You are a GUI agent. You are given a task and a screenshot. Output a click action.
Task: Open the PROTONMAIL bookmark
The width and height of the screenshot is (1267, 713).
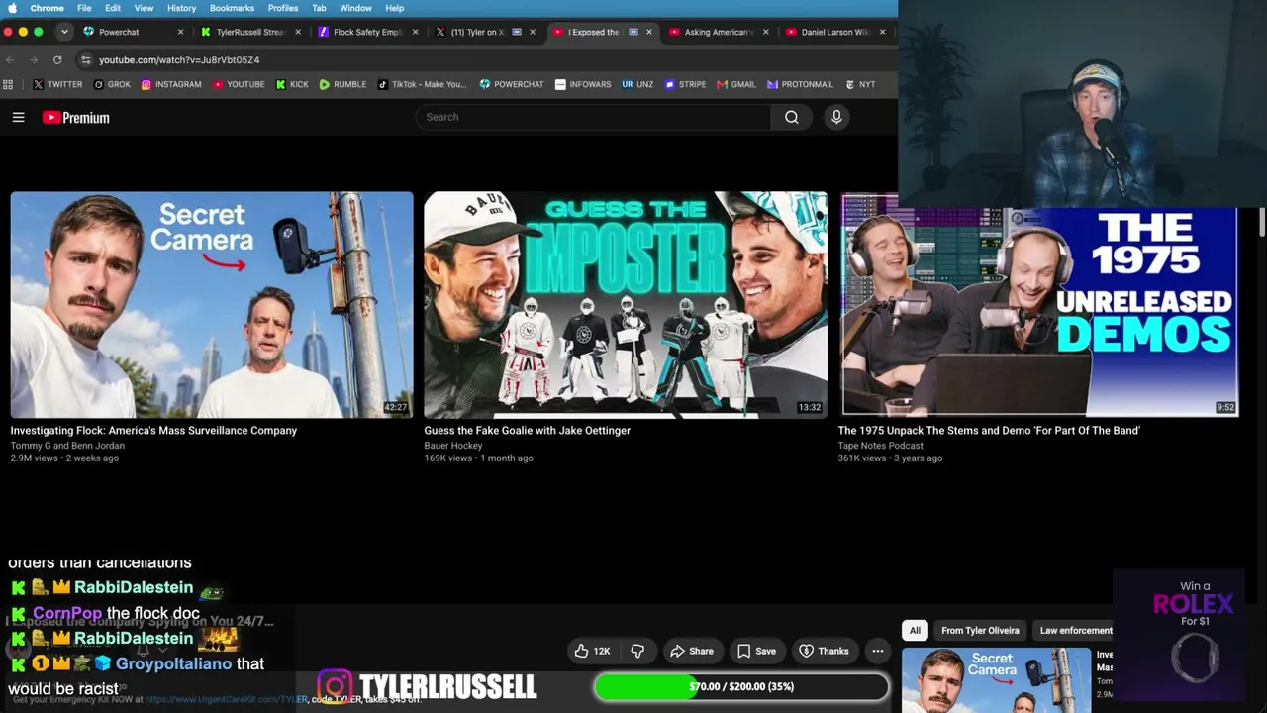[800, 84]
